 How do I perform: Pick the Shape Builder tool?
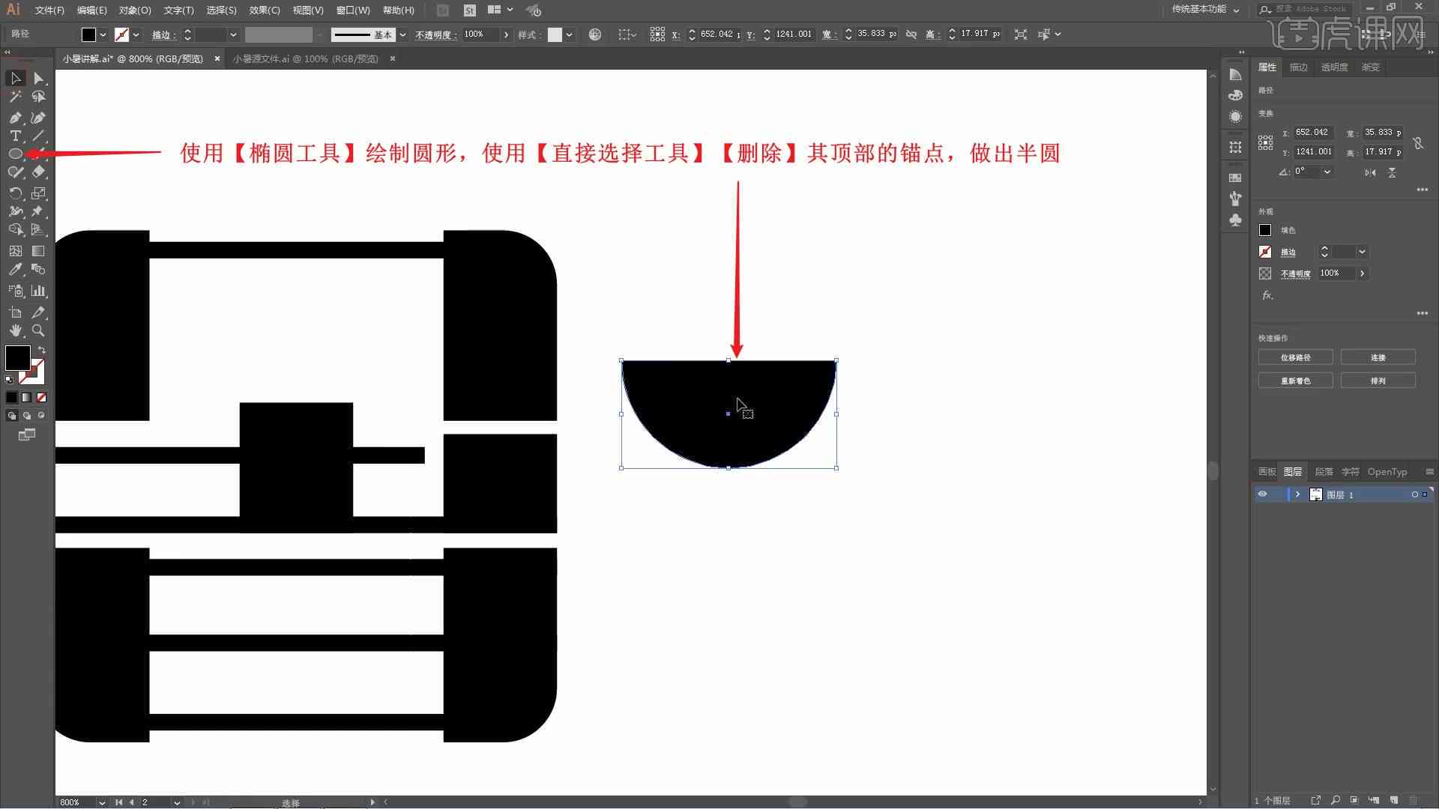click(15, 230)
